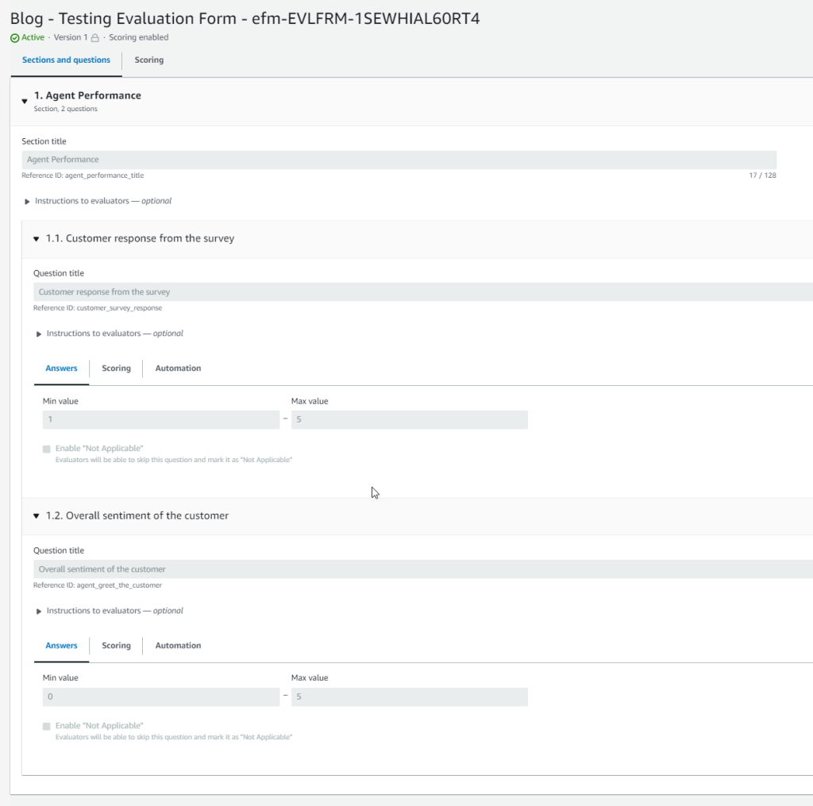The width and height of the screenshot is (813, 806).
Task: Enable "Not Applicable" for question 1.1
Action: point(45,449)
